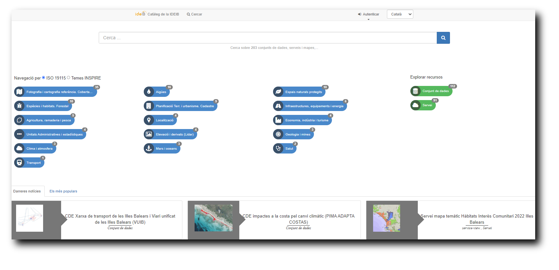Open the PIMA ADAPTA COSTAS coastal thumbnail
Screen dimensions: 559x270
213,218
